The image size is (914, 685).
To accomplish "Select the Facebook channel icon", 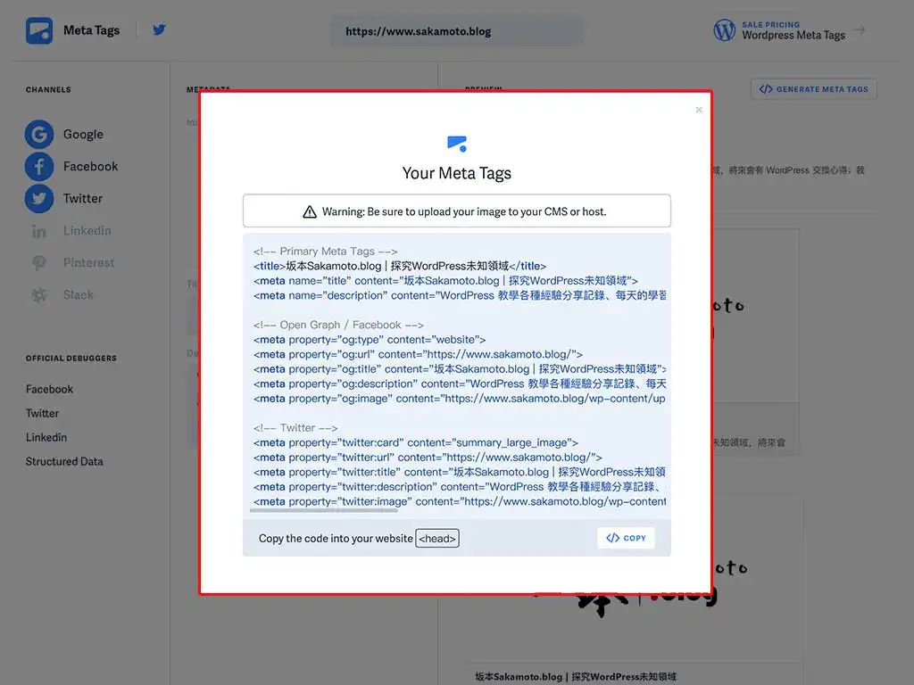I will pos(39,167).
